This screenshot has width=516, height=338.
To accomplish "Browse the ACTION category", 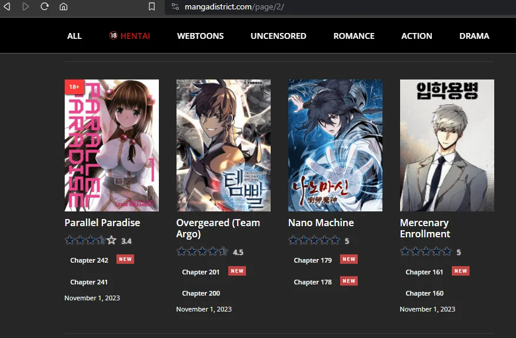I will pos(417,36).
